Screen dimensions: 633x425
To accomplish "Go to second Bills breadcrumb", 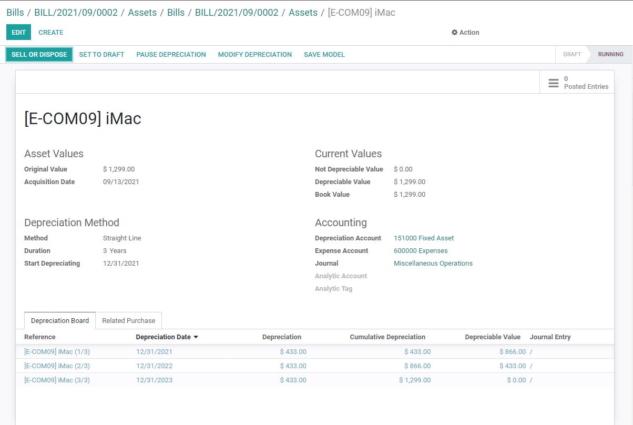I will point(176,13).
